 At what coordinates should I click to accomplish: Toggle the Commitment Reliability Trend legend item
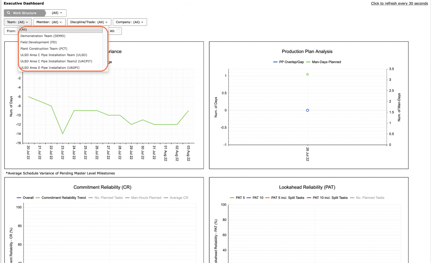(61, 198)
